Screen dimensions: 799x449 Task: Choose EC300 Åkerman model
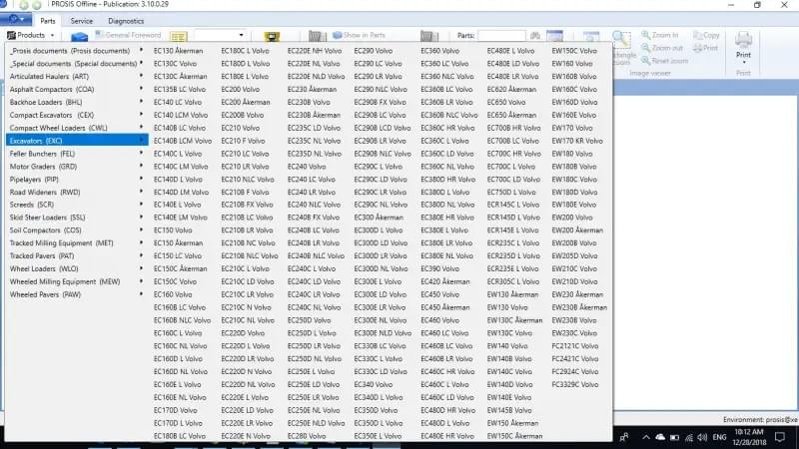click(379, 218)
